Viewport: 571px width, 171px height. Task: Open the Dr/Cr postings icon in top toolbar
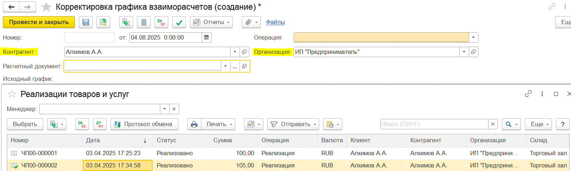pos(161,22)
